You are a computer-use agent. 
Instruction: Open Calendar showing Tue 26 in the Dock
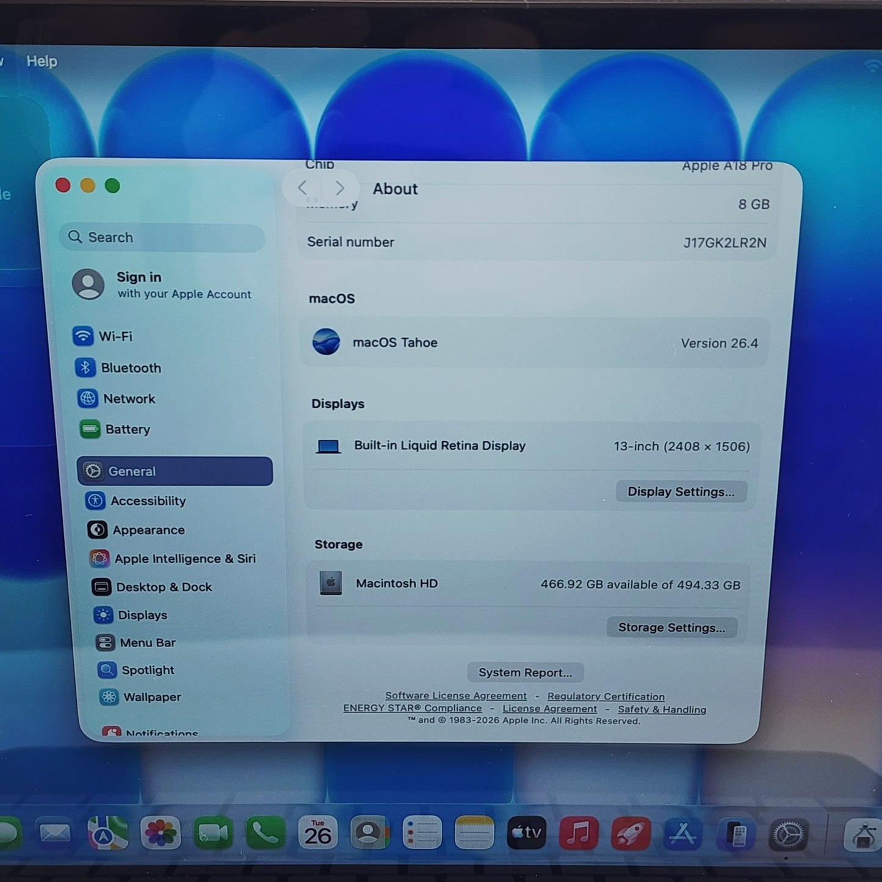318,833
